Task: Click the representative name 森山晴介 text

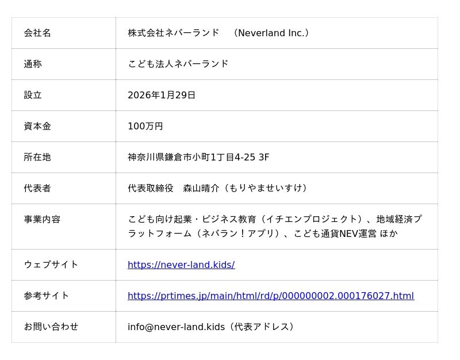Action: tap(201, 188)
